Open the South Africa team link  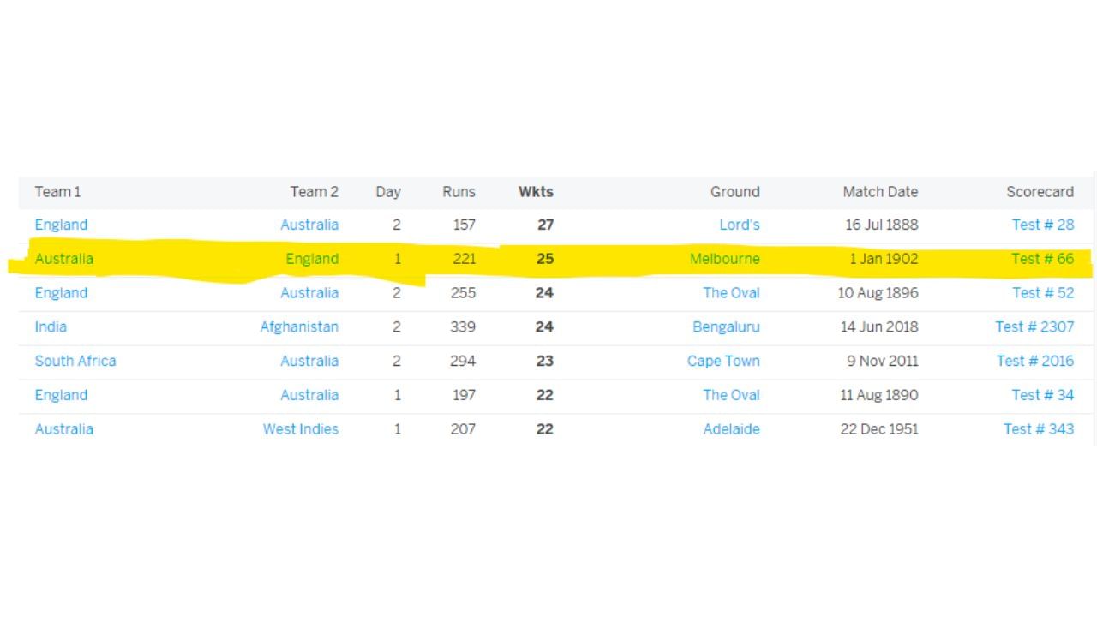[x=75, y=362]
